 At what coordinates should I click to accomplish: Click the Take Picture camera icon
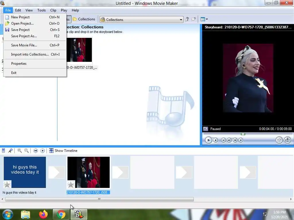point(288,140)
